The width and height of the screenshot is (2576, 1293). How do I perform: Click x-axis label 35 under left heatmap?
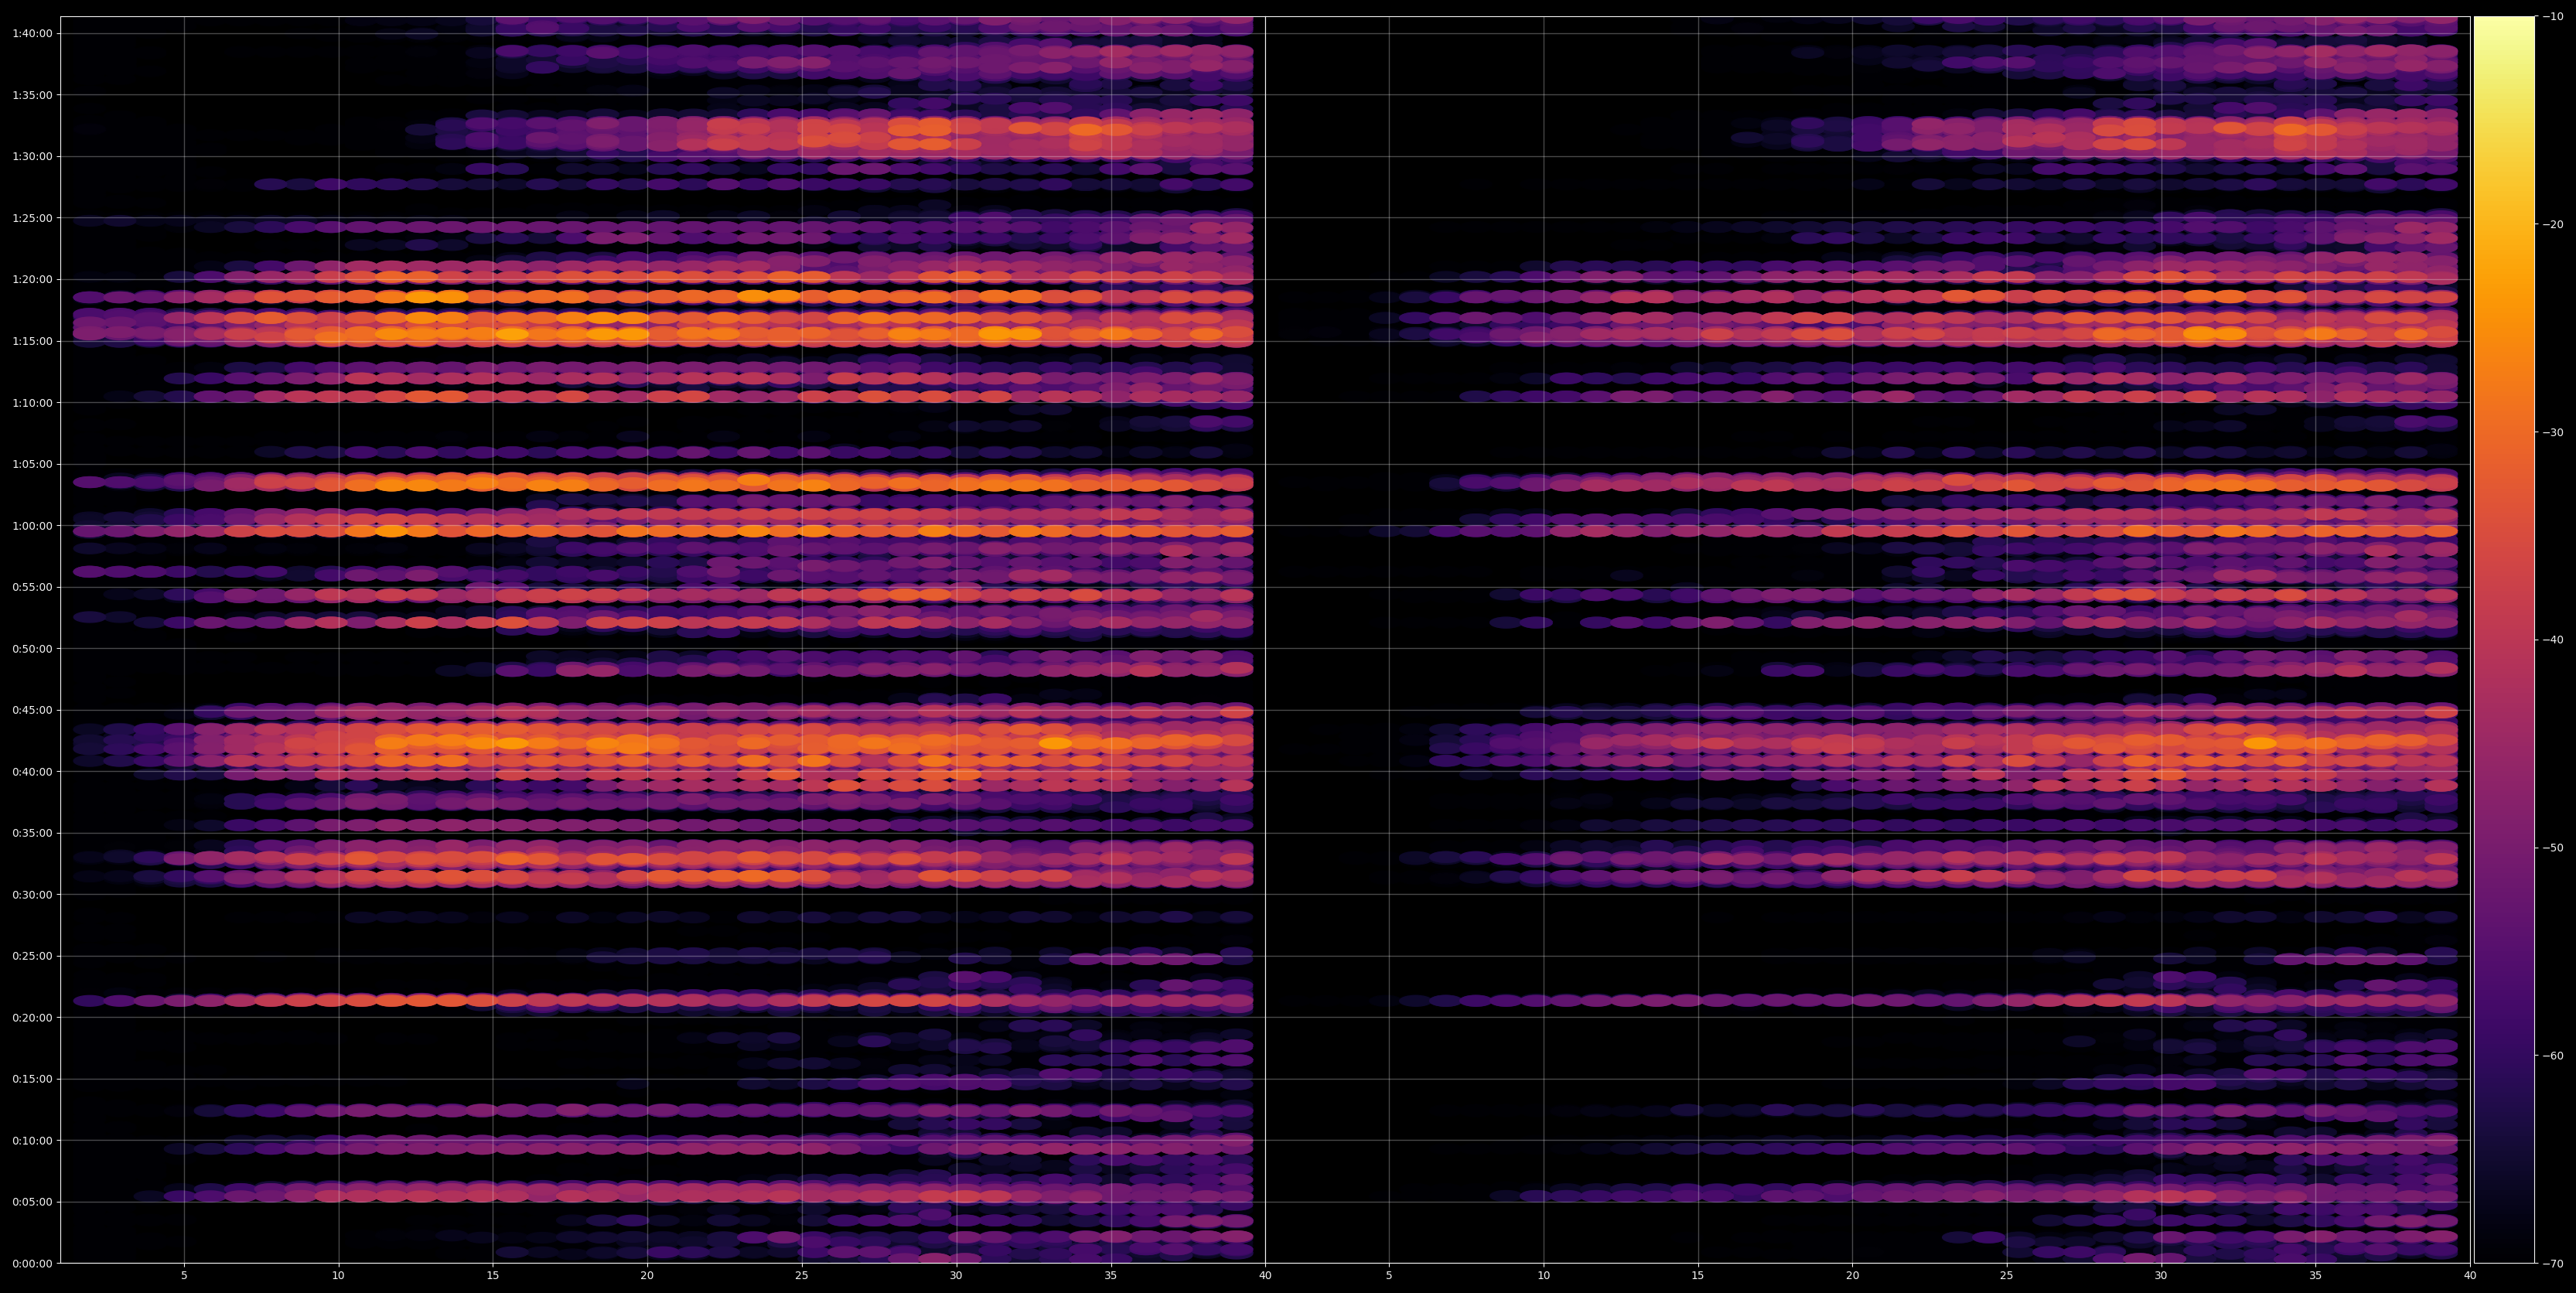[x=1111, y=1275]
